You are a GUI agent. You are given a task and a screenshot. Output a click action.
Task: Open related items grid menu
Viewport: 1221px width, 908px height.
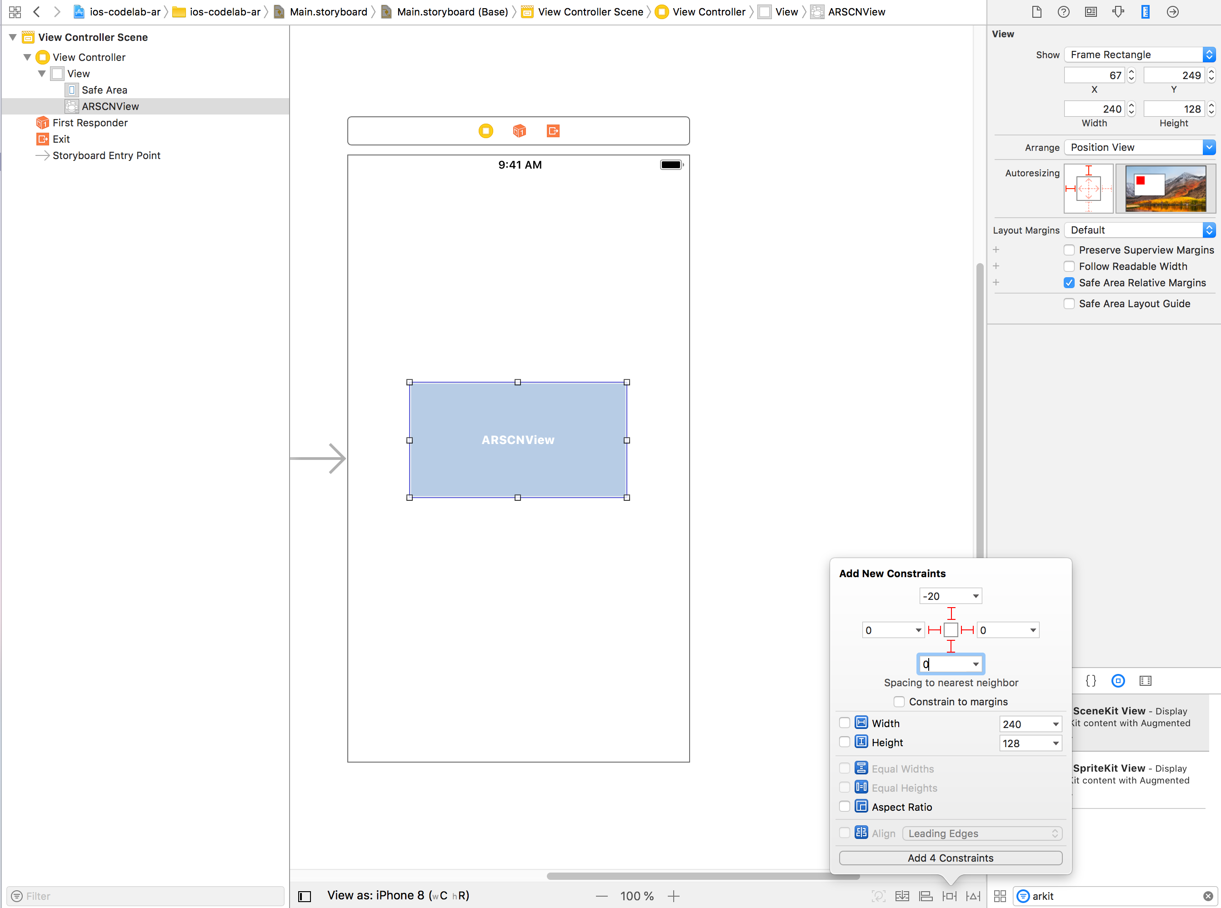point(15,11)
